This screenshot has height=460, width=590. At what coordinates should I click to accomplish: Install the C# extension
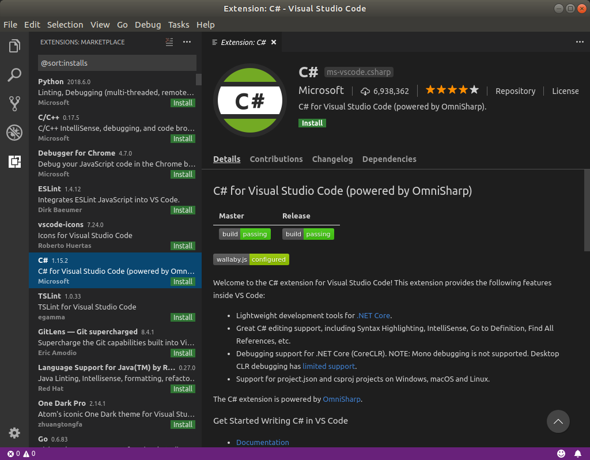(312, 123)
